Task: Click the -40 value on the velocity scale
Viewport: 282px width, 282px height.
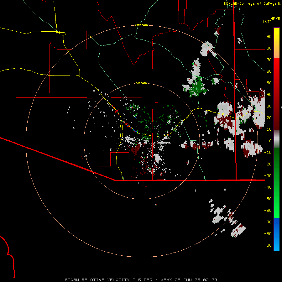Action: pyautogui.click(x=268, y=187)
